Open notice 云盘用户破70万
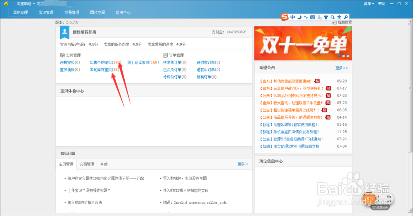Image resolution: width=413 pixels, height=216 pixels. [x=291, y=88]
